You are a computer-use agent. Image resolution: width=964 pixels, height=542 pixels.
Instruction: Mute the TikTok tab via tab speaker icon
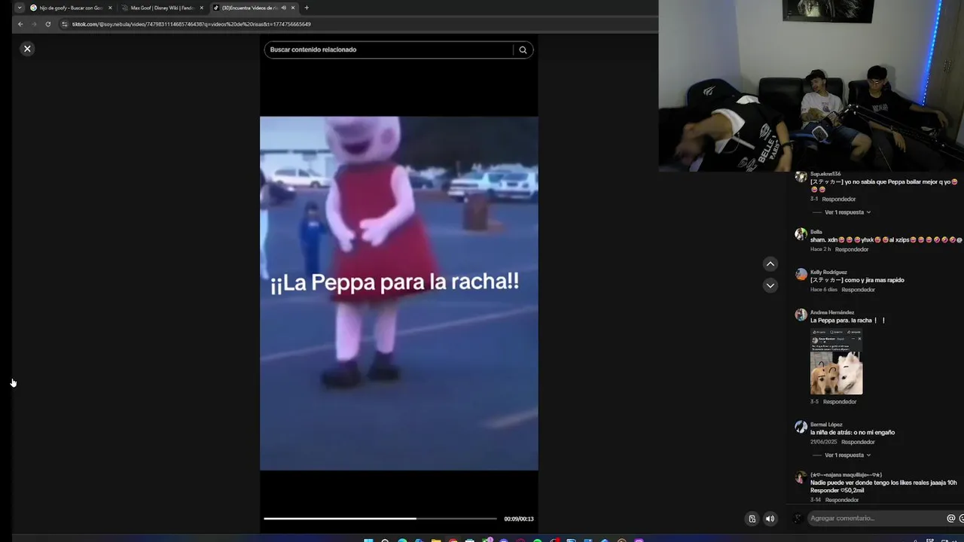(x=283, y=8)
